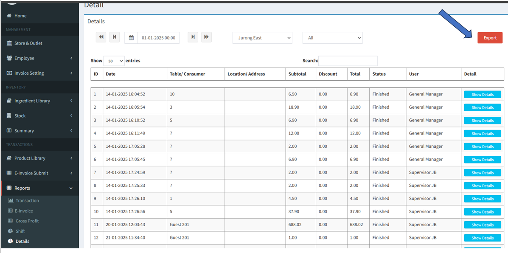Click the Gross Profit table icon
Viewport: 508px width, 253px height.
click(x=10, y=221)
